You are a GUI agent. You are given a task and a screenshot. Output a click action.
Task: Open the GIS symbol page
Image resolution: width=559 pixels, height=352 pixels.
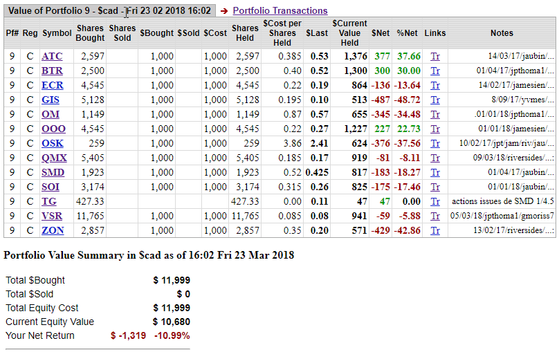[x=51, y=100]
